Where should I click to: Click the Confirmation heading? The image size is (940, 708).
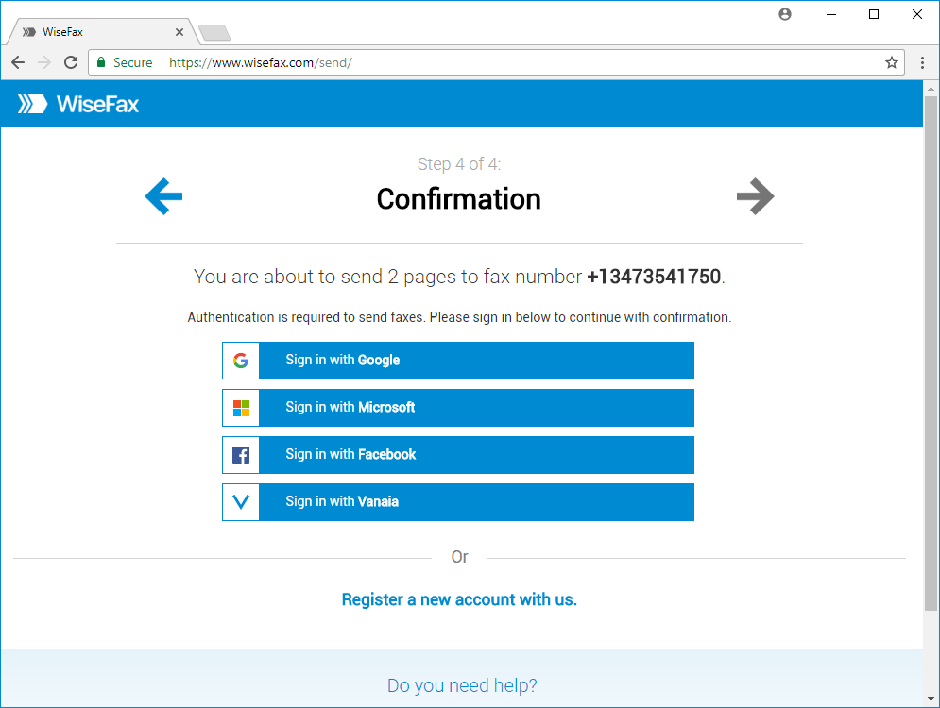coord(458,199)
